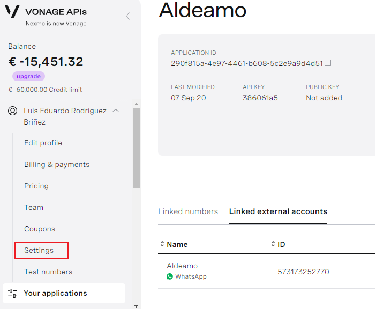The height and width of the screenshot is (314, 376).
Task: Click the purple upgrade button
Action: [28, 76]
